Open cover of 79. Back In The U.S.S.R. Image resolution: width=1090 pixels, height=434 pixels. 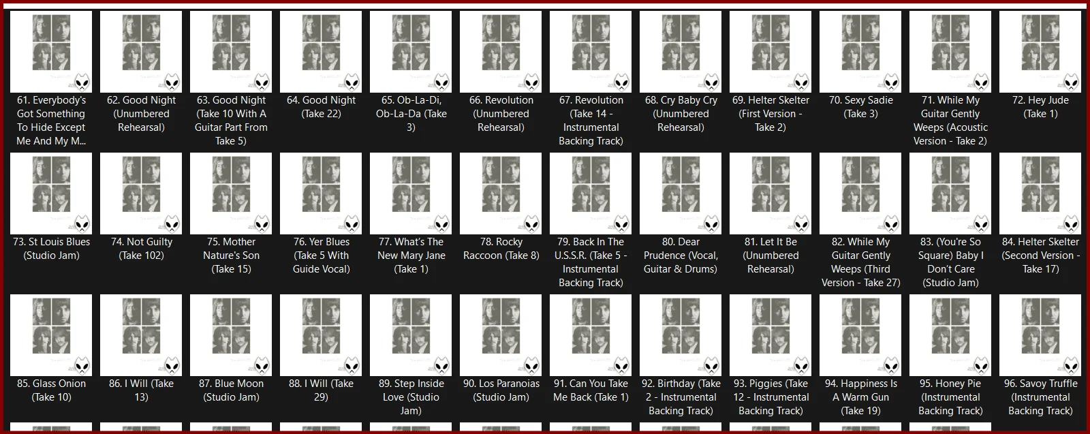591,193
